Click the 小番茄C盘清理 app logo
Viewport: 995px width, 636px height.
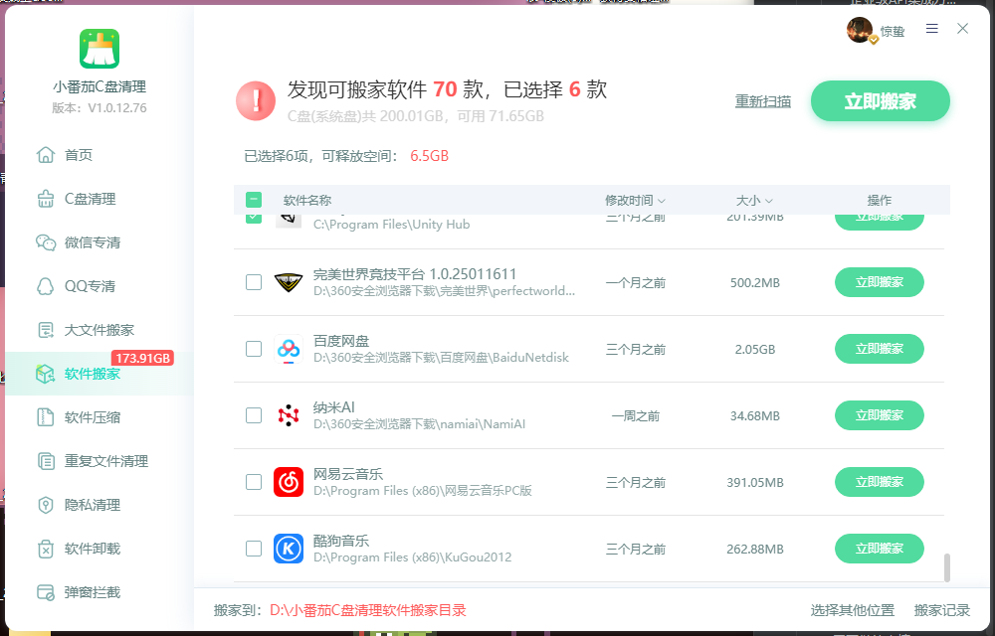(x=99, y=49)
